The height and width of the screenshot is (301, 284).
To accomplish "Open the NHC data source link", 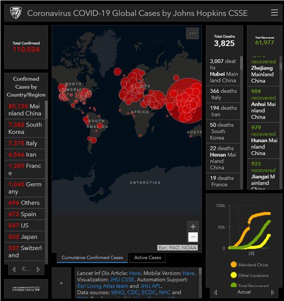I will click(x=165, y=293).
